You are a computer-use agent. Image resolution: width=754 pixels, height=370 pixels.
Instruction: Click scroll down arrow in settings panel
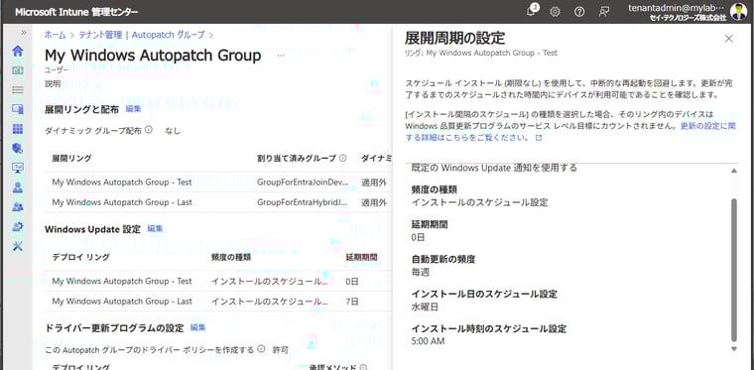coord(734,349)
